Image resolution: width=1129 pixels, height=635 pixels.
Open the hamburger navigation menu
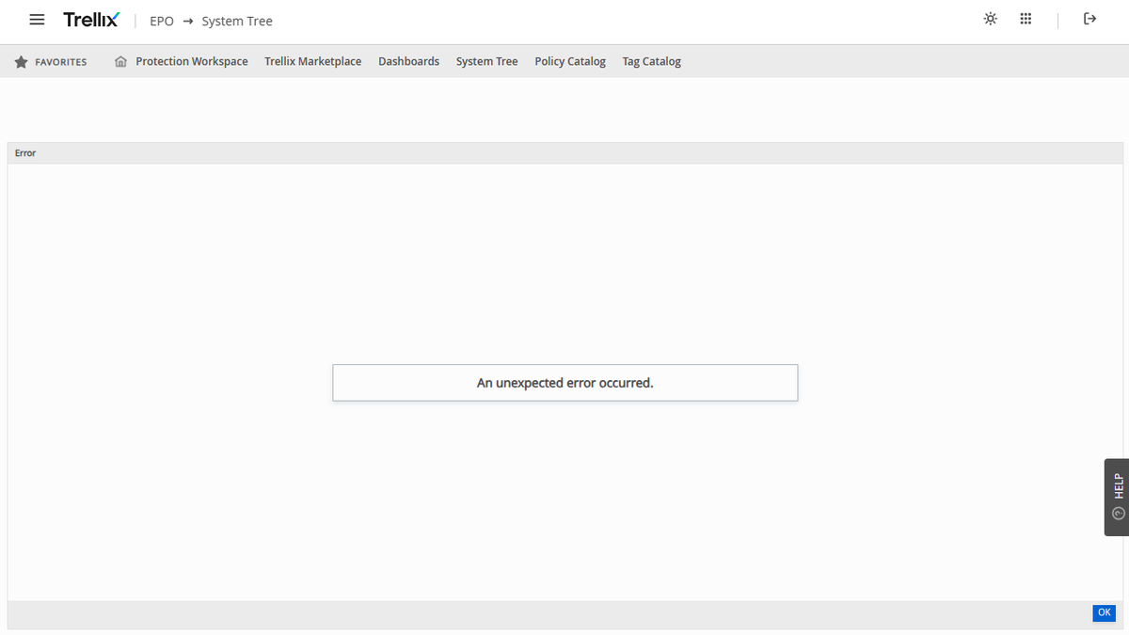36,20
